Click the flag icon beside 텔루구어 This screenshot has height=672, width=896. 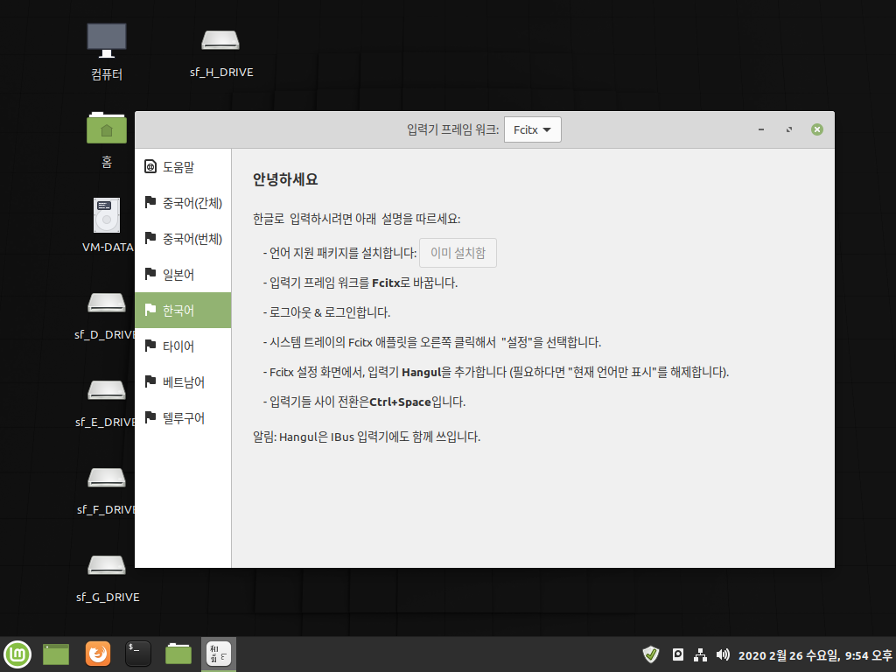pos(150,417)
